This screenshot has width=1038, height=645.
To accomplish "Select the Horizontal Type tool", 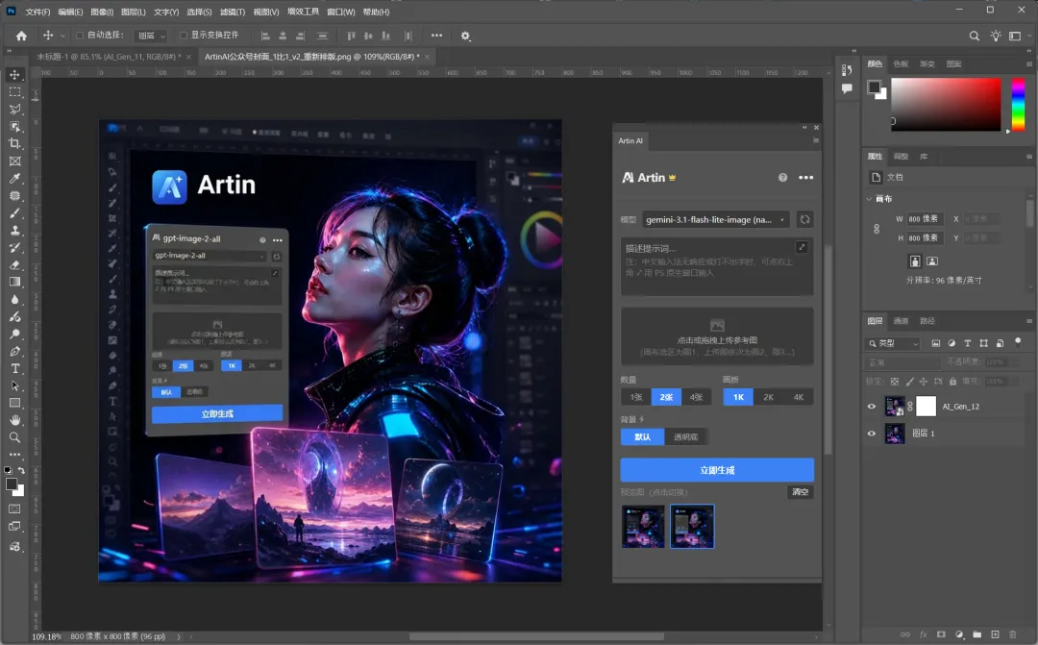I will coord(14,368).
